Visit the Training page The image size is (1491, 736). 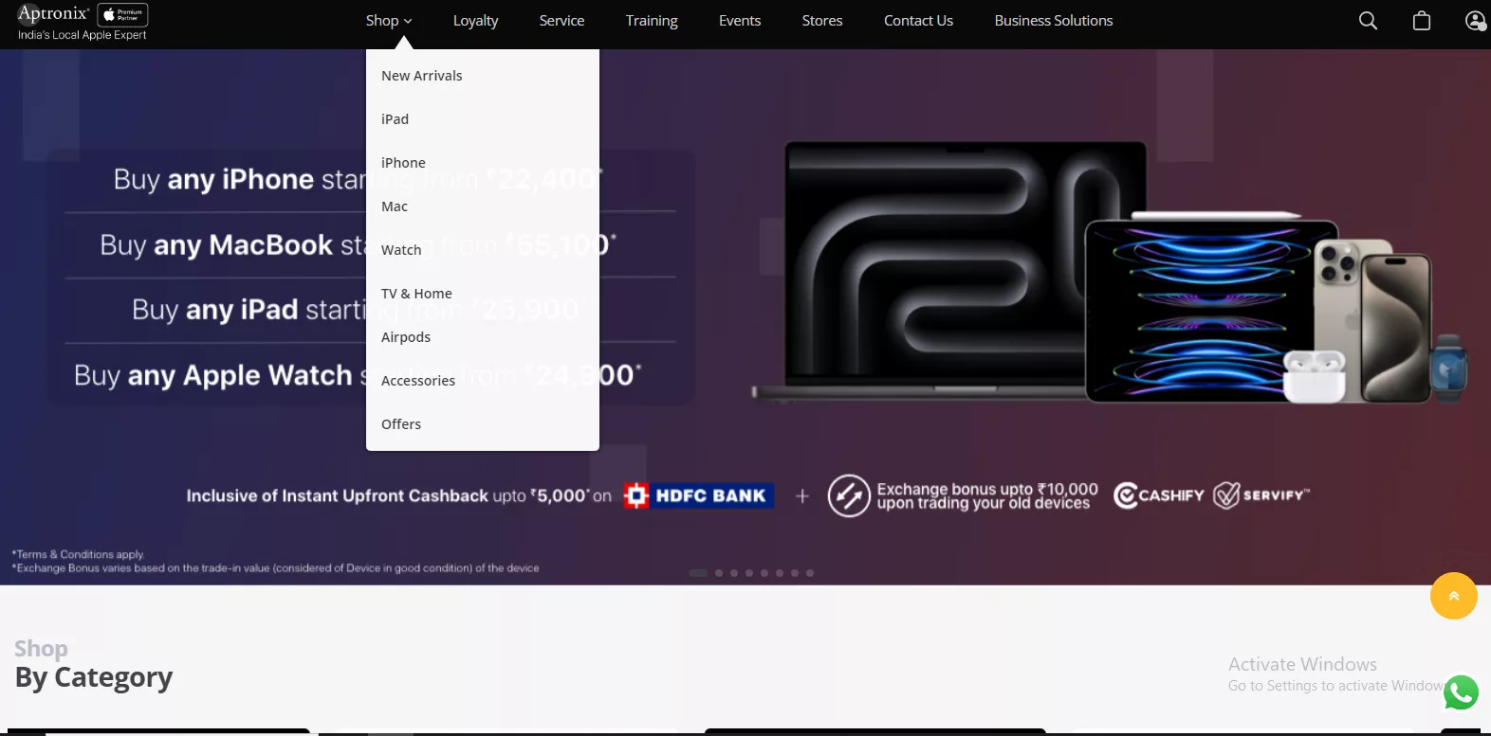pyautogui.click(x=652, y=21)
